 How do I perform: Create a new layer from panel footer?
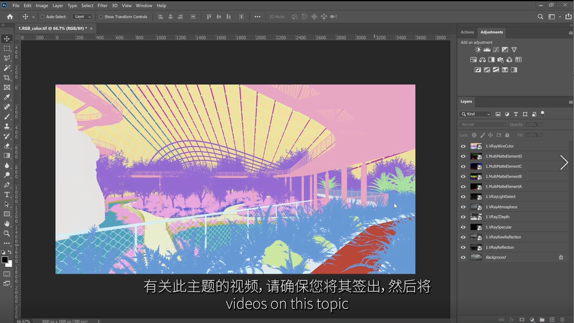552,320
